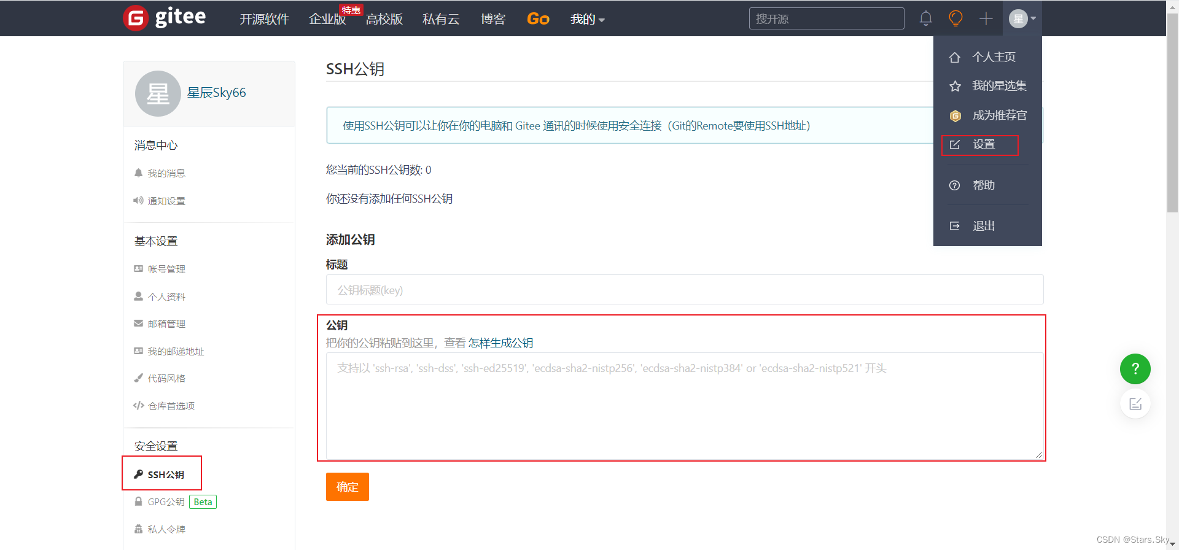Click the badge icon beside 成为推荐官
Viewport: 1179px width, 550px height.
tap(955, 115)
